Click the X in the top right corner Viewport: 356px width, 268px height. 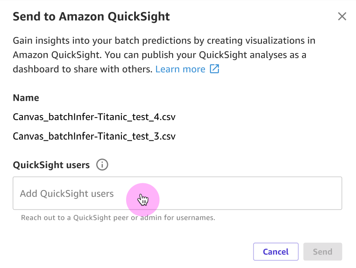coord(342,16)
